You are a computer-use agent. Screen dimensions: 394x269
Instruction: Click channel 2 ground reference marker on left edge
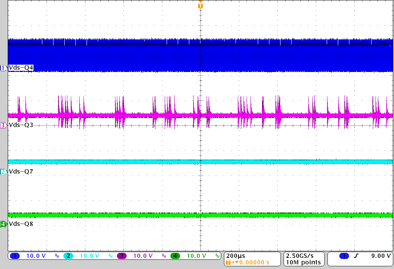(x=3, y=172)
